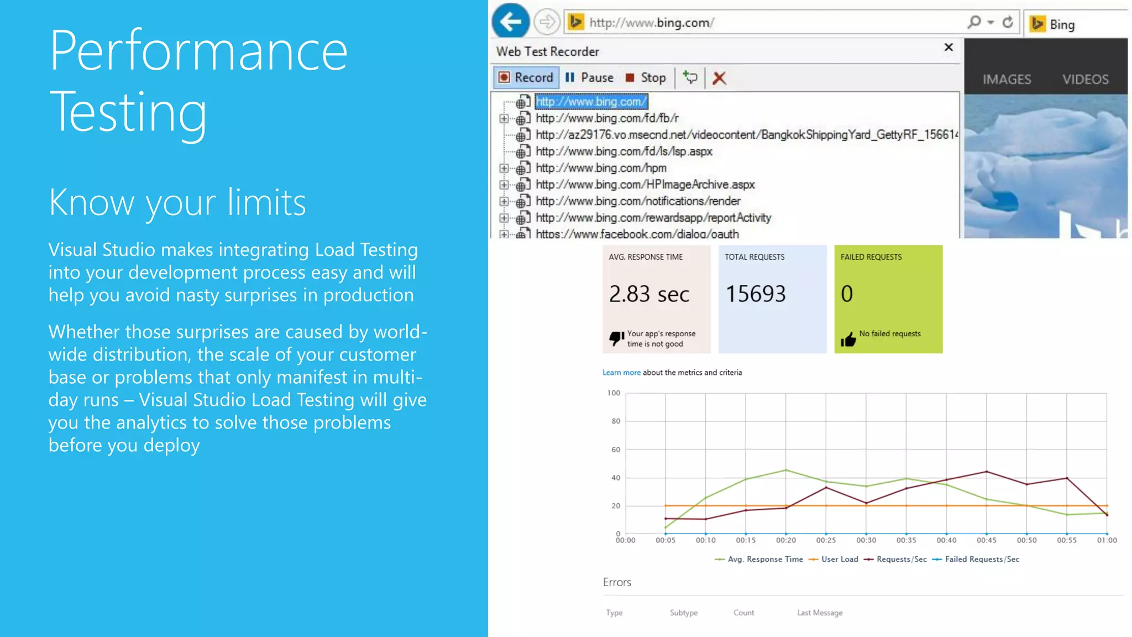This screenshot has width=1132, height=637.
Task: Click the request icon beside rewardsapp/reportActivity
Action: [523, 218]
